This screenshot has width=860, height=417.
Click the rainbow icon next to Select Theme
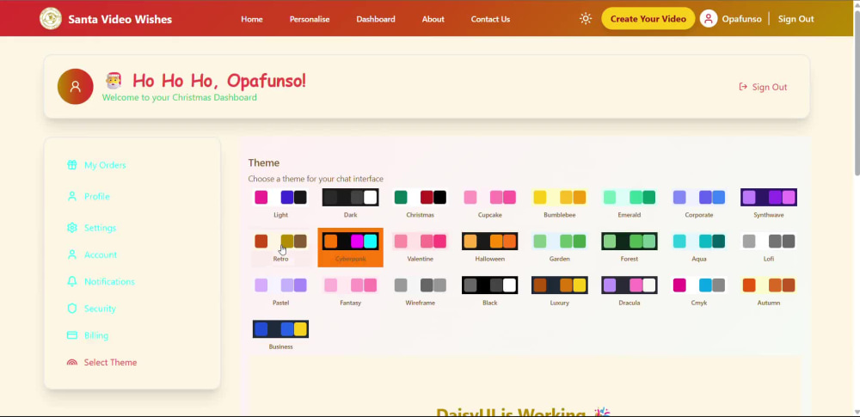(x=72, y=362)
